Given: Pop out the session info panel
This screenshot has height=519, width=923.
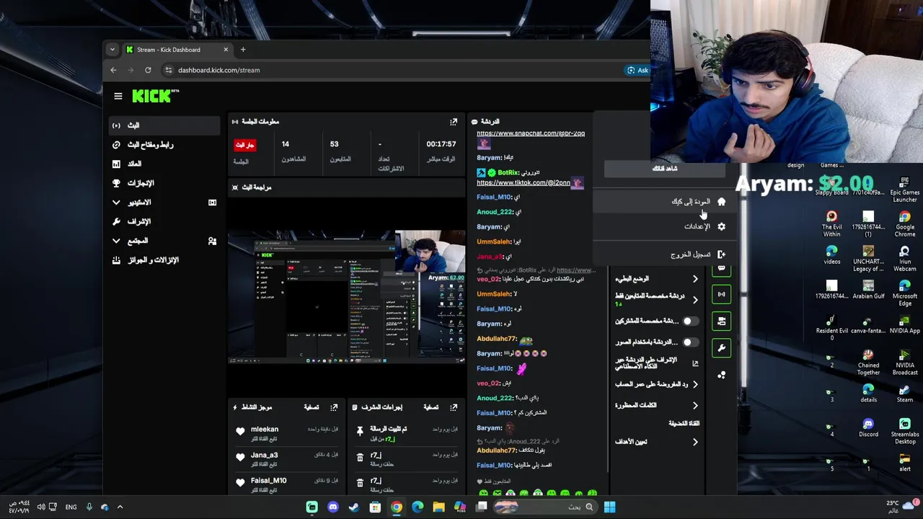Looking at the screenshot, I should [x=454, y=122].
